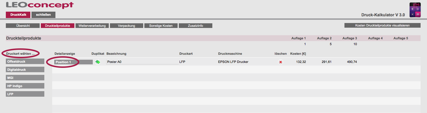Click the LEOconcept logo
Image resolution: width=427 pixels, height=113 pixels.
40,5
